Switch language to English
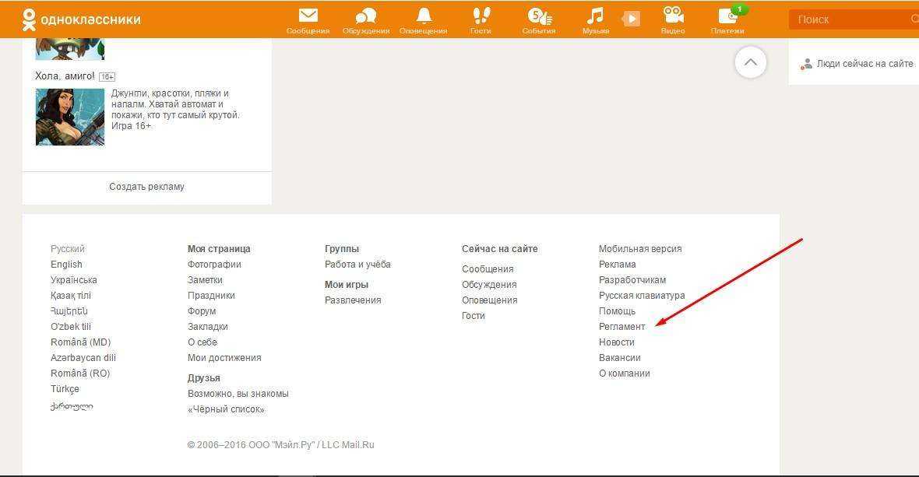 click(x=66, y=265)
